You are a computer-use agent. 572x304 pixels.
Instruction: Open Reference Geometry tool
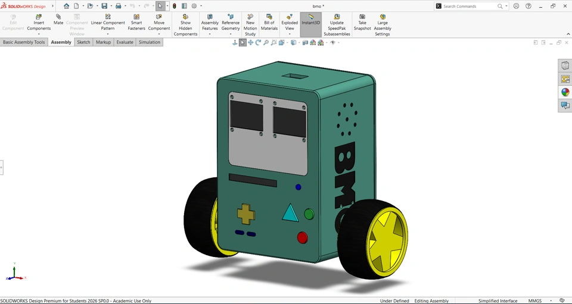(x=231, y=23)
